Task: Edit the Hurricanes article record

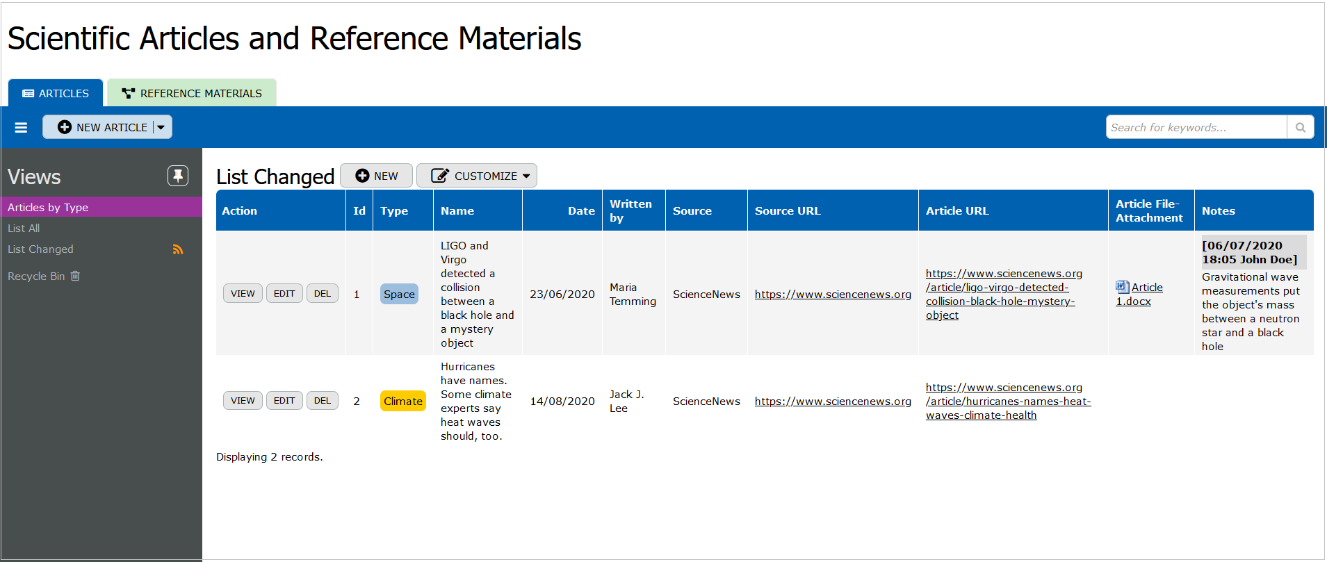Action: 284,401
